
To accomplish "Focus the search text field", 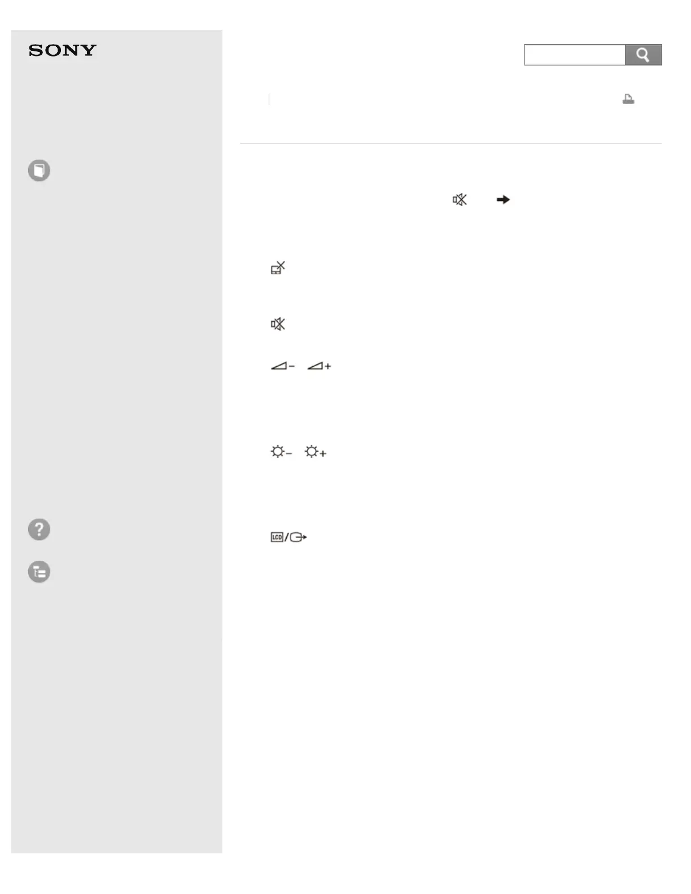I will pyautogui.click(x=574, y=55).
